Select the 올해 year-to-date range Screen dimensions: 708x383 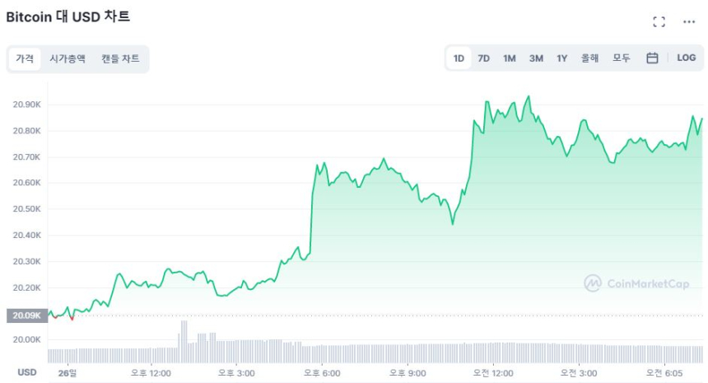(x=589, y=58)
